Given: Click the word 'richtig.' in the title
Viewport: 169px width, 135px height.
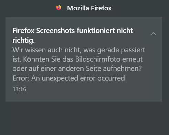Looking at the screenshot, I should click(x=23, y=40).
